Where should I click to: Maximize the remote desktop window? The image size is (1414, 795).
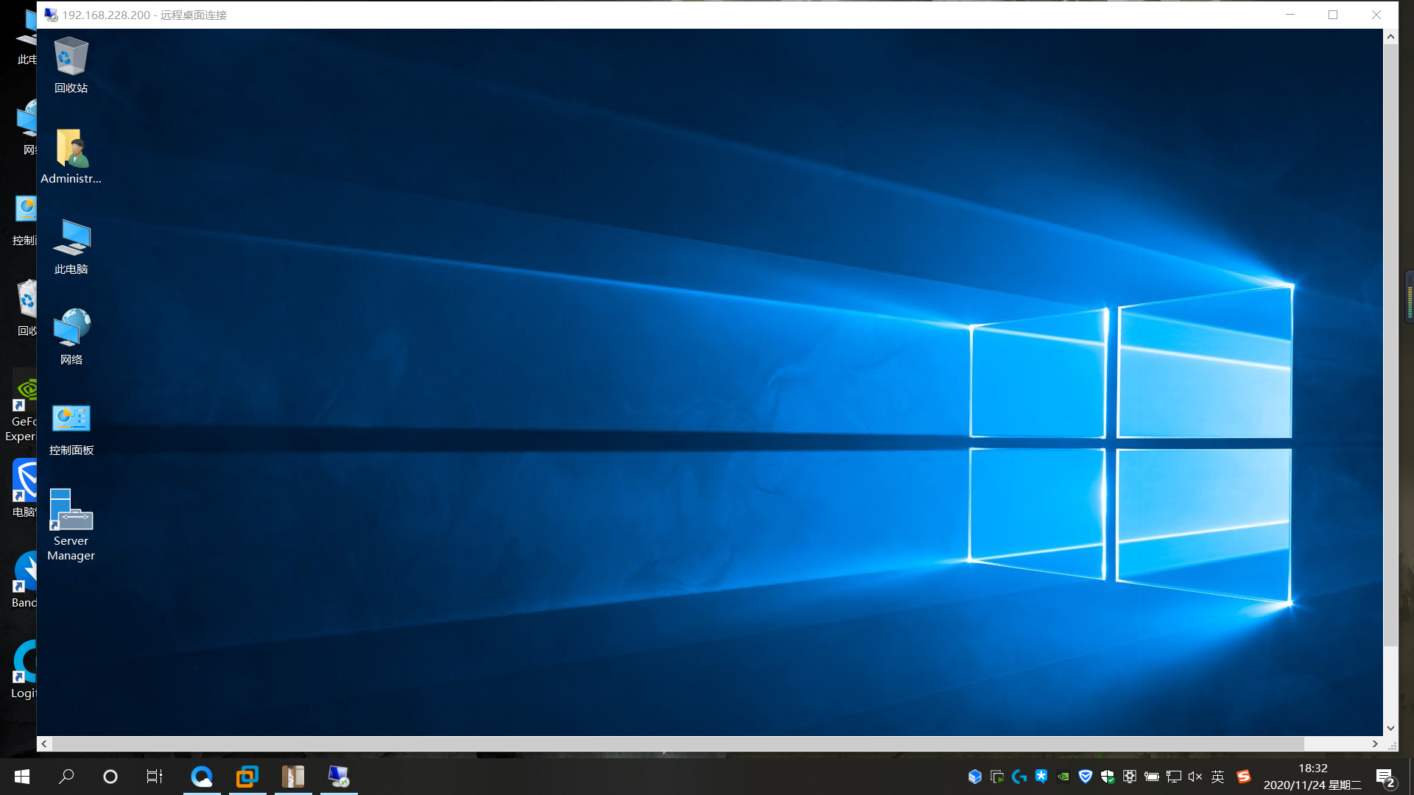1333,15
